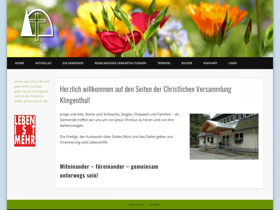This screenshot has width=280, height=210.
Task: Click the green Johannes 12, 46 quote
Action: [32, 91]
